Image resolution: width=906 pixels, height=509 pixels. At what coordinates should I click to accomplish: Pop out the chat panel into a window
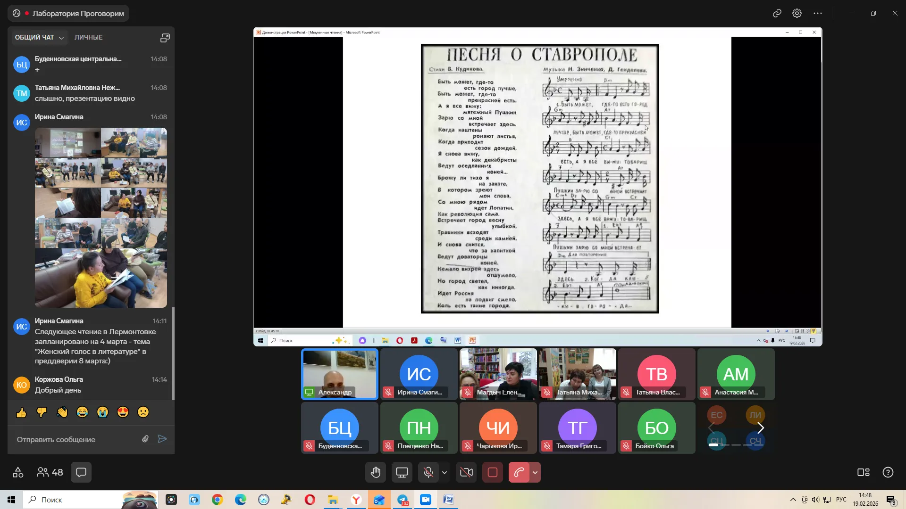[165, 38]
